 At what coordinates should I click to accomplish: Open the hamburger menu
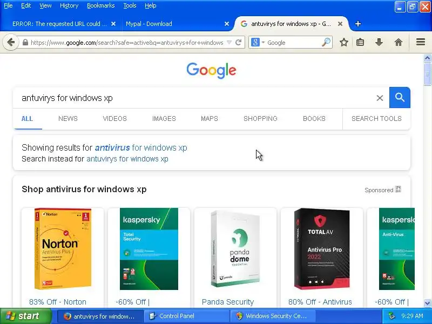421,42
